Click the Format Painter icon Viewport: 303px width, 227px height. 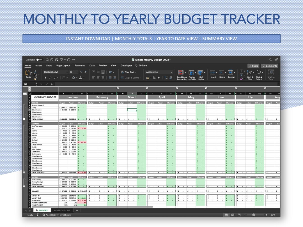[35, 79]
